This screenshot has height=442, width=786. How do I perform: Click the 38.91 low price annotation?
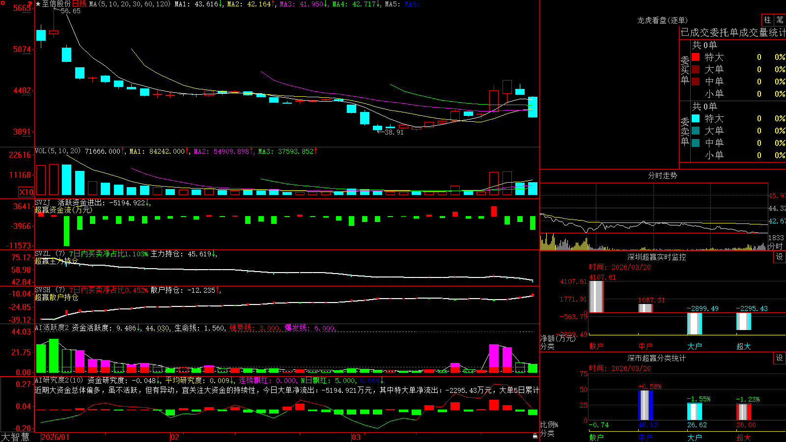pyautogui.click(x=394, y=132)
